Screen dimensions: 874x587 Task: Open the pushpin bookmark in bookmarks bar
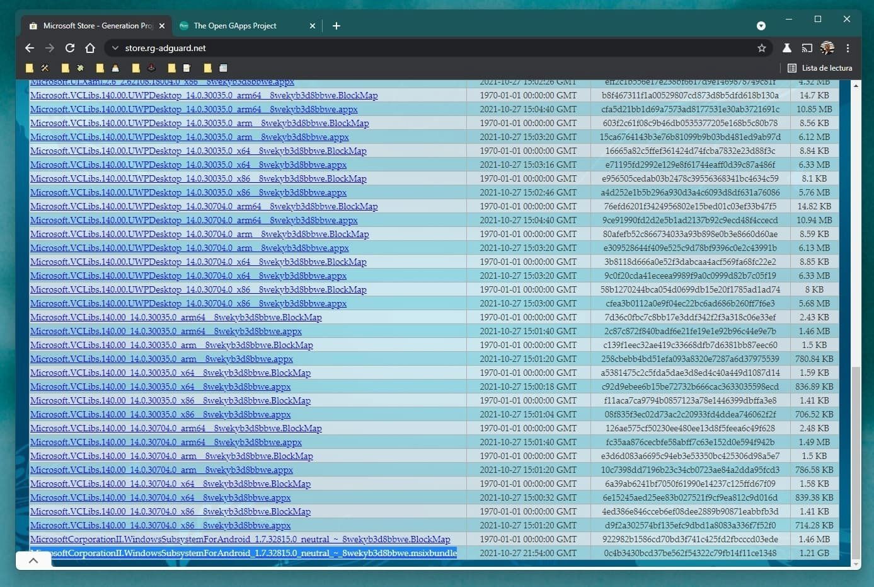coord(80,68)
